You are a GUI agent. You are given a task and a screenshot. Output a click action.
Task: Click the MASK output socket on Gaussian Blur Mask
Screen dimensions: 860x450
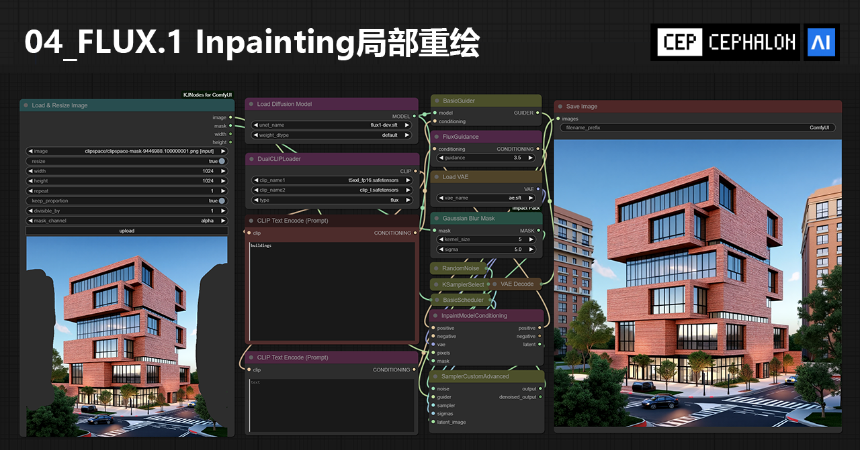pos(537,231)
